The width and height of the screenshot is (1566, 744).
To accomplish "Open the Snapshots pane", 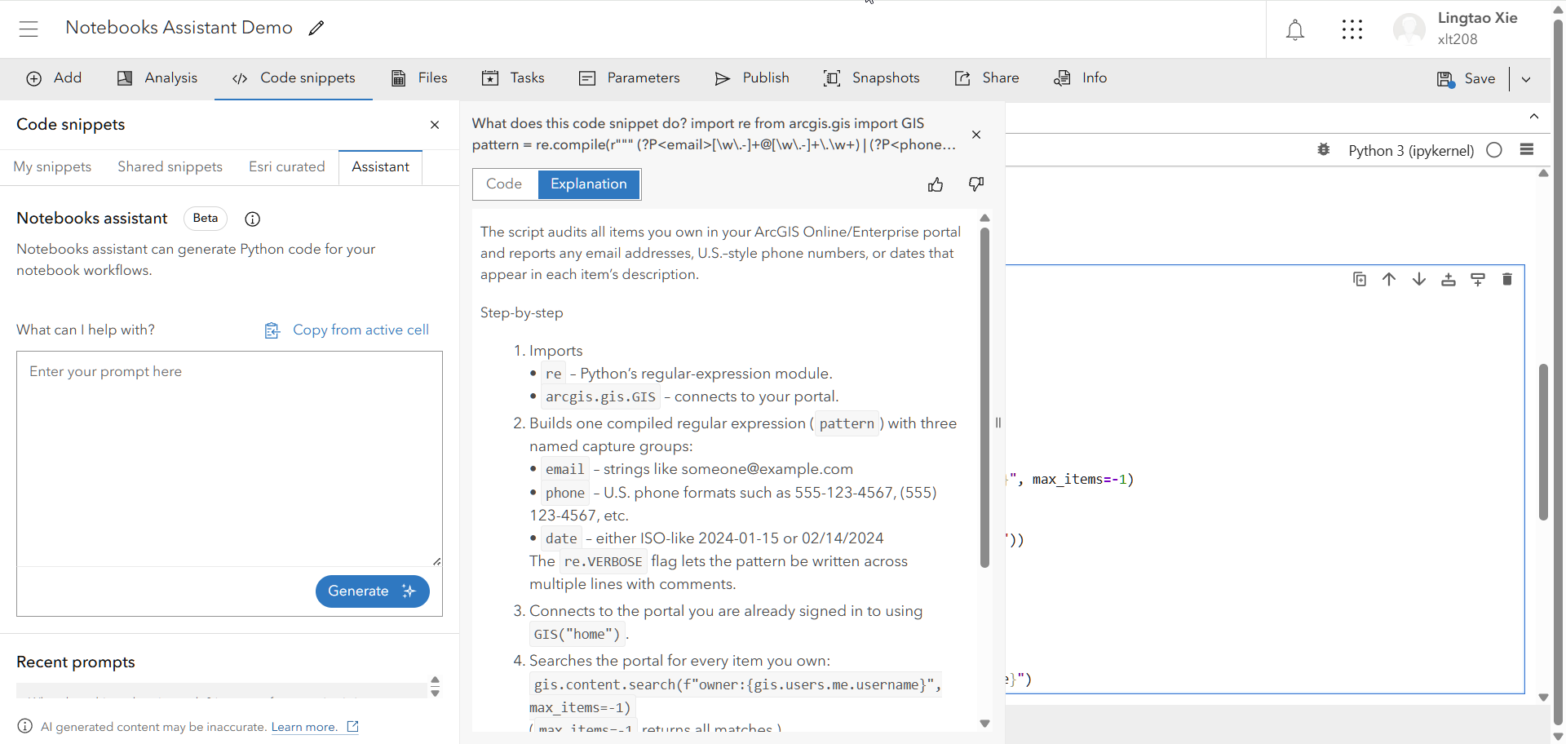I will (x=871, y=78).
